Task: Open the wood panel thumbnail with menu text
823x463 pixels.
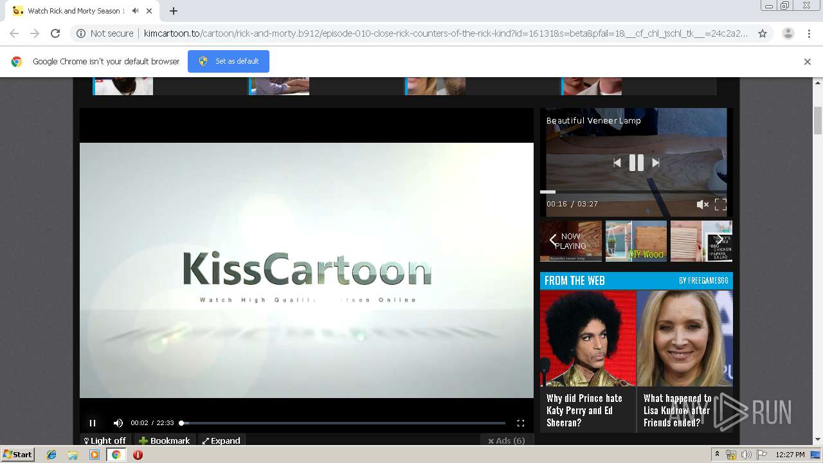Action: coord(701,241)
